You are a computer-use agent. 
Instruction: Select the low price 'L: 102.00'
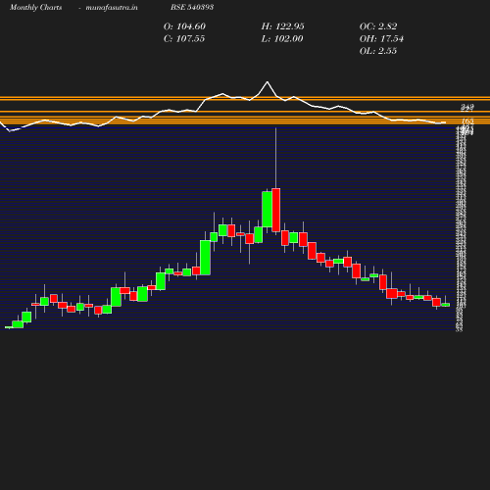click(282, 39)
